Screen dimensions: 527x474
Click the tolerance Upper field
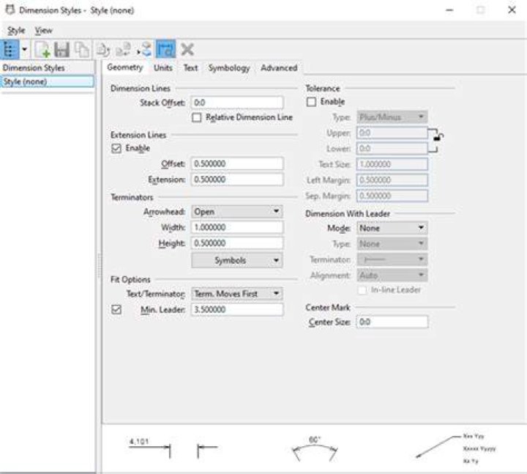(392, 133)
